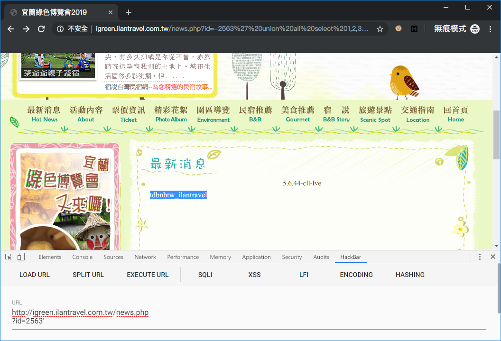
Task: Select the 宜蘭綠色博覽會2019 browser tab
Action: point(61,12)
